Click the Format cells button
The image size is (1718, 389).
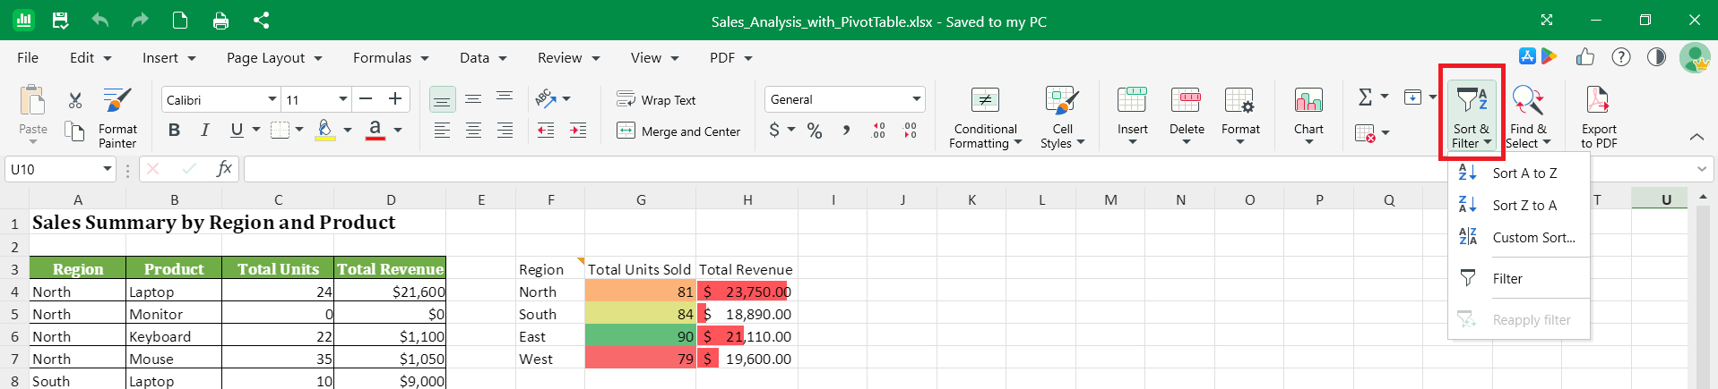point(1240,118)
